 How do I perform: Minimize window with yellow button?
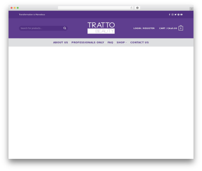[15, 8]
